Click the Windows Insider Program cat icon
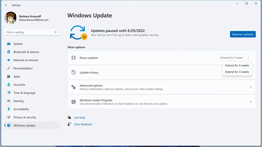The image size is (262, 147). [x=73, y=102]
